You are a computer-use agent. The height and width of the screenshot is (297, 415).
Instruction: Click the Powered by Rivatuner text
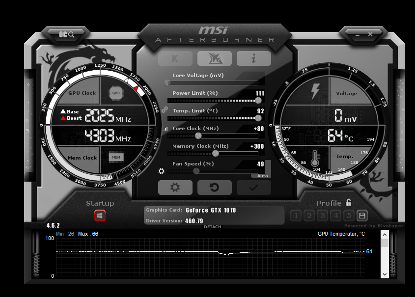click(374, 226)
